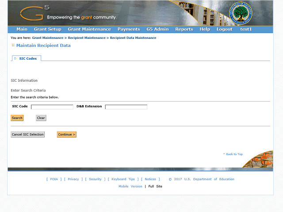Select the SIC Codes tab
Screen dimensions: 283x212
coord(27,58)
